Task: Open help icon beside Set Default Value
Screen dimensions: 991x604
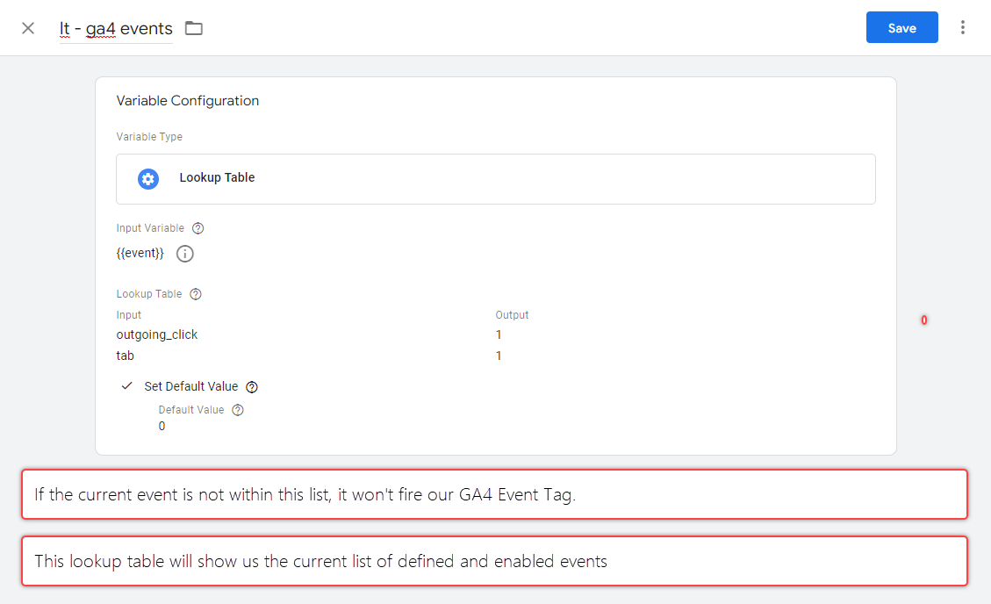Action: pos(252,387)
